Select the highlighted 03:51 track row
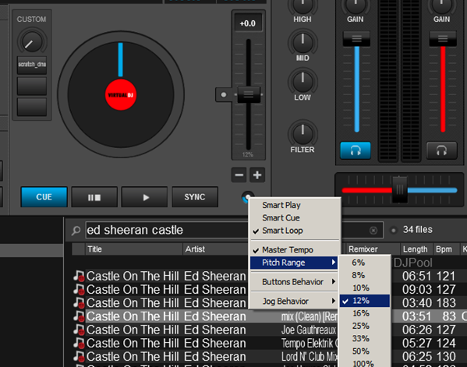Image resolution: width=467 pixels, height=367 pixels. click(270, 316)
